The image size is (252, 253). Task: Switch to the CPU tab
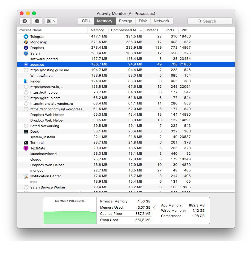86,21
